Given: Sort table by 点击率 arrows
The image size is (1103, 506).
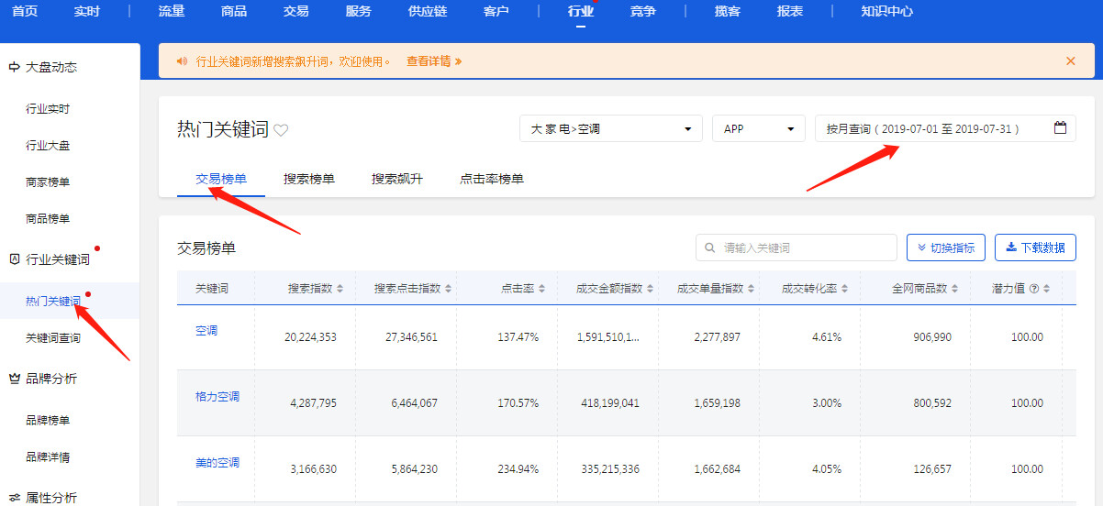Looking at the screenshot, I should 542,288.
